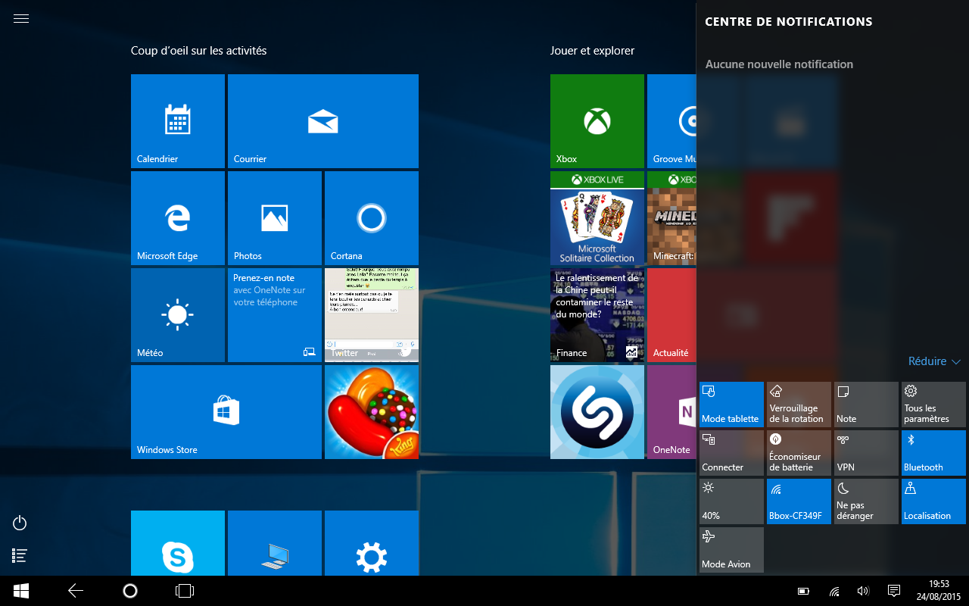Toggle Localisation quick action
This screenshot has width=969, height=606.
(933, 501)
